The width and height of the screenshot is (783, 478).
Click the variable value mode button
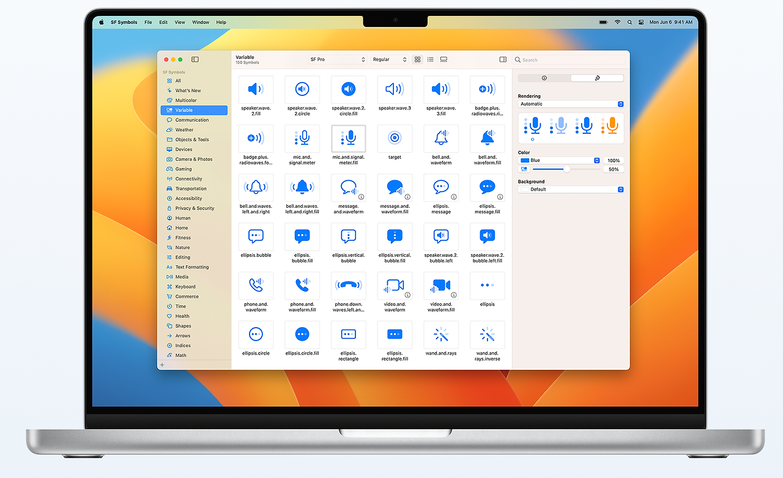(524, 169)
